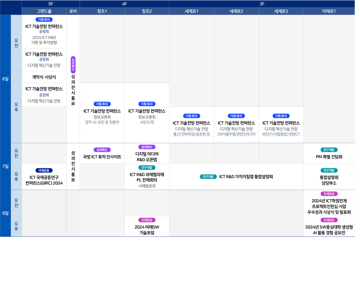The image size is (360, 283).
Task: Click the vertical purple 성과확산 tag in lobby
Action: click(x=73, y=65)
